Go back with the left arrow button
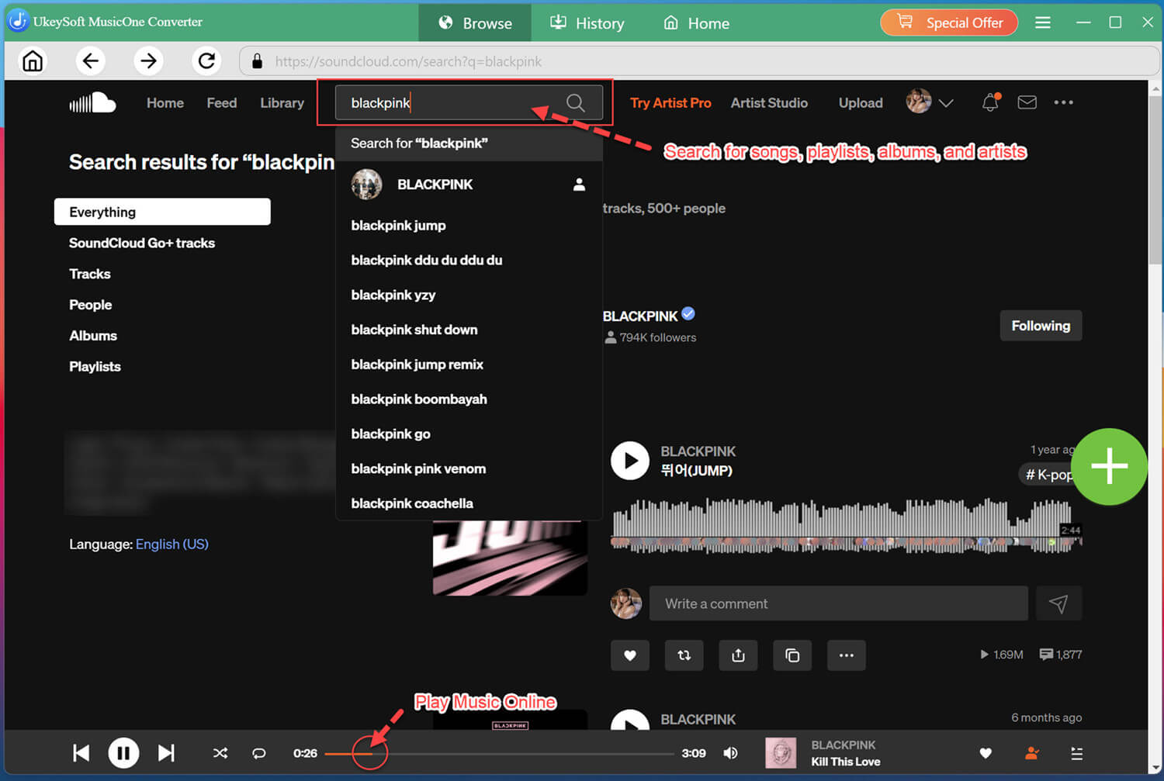This screenshot has width=1164, height=781. point(90,60)
